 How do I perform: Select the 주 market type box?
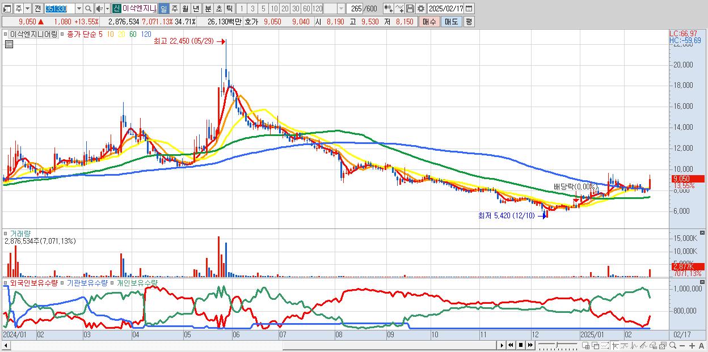click(x=19, y=9)
